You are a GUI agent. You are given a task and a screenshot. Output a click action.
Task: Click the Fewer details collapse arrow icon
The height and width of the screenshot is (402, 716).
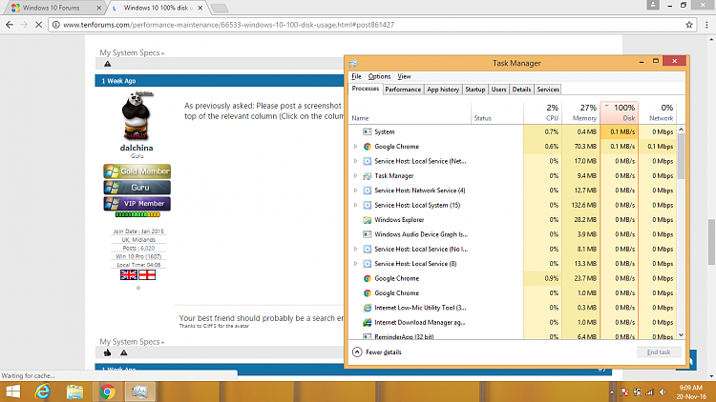[357, 352]
